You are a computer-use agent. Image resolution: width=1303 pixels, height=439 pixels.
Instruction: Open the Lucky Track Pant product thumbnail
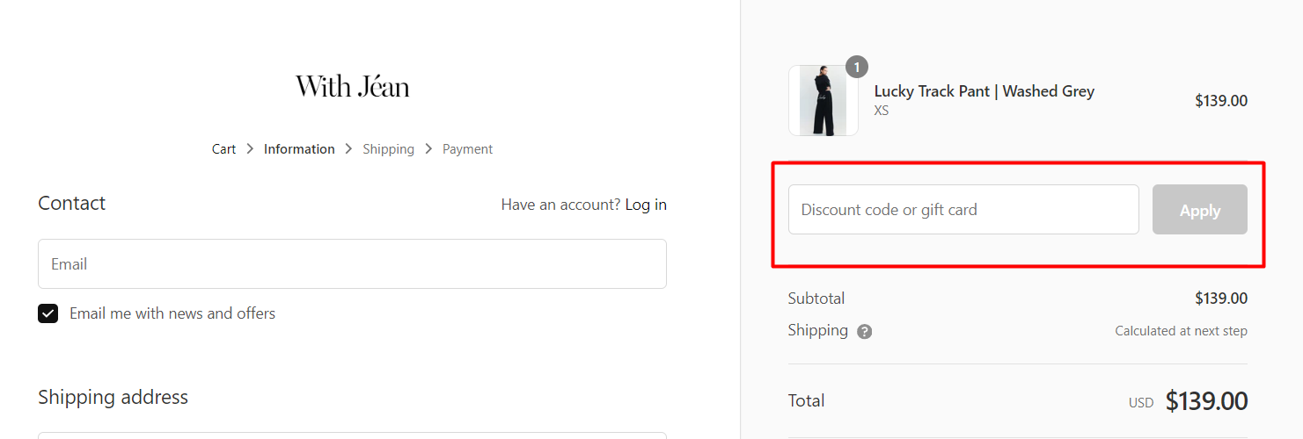(x=823, y=100)
